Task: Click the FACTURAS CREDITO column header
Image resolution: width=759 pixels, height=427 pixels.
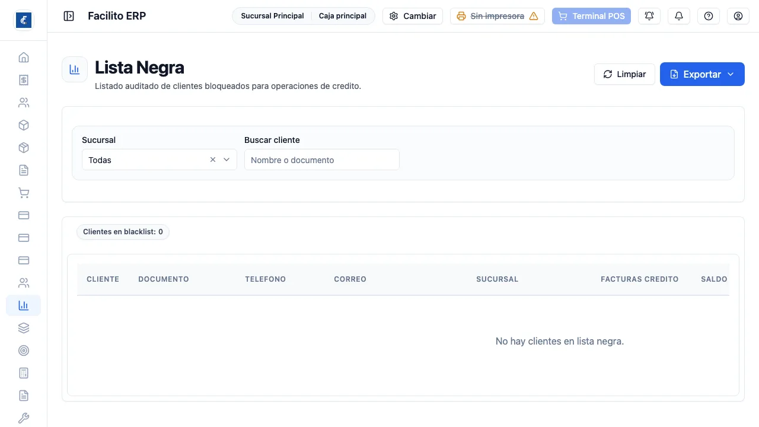Action: 640,279
